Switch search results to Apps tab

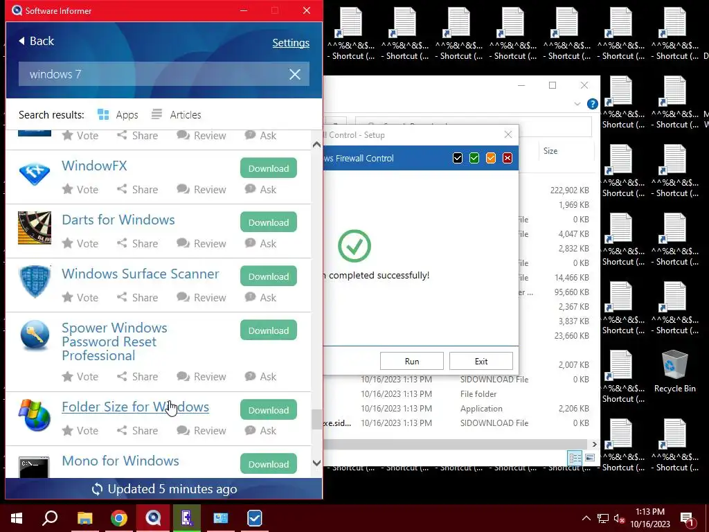click(x=118, y=115)
